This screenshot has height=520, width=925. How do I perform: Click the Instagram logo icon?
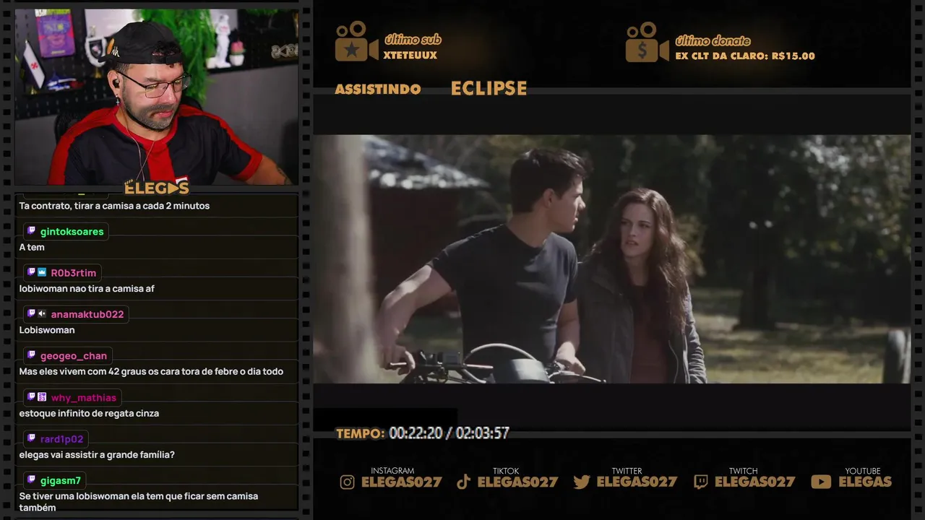pyautogui.click(x=348, y=482)
